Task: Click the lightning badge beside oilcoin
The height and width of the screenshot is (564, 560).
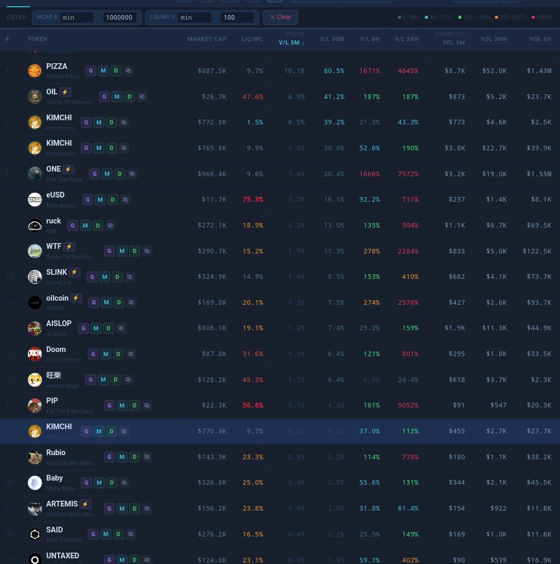Action: coord(76,298)
